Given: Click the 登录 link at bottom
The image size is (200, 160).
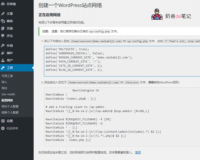Looking at the screenshot, I should [138, 153].
